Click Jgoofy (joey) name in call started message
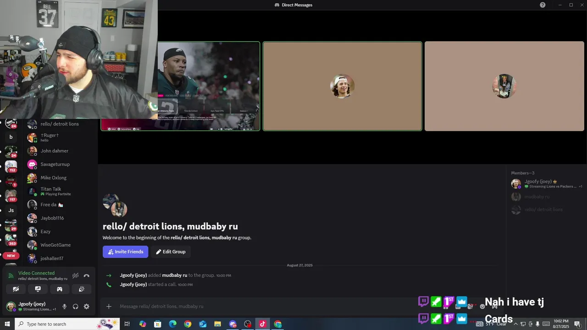This screenshot has height=330, width=587. 133,285
